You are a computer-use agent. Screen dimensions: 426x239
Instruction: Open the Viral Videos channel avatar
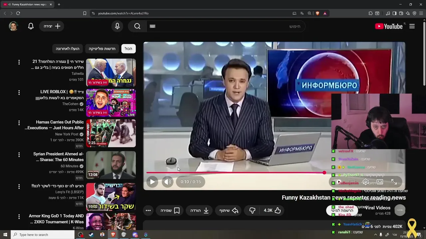(x=400, y=210)
